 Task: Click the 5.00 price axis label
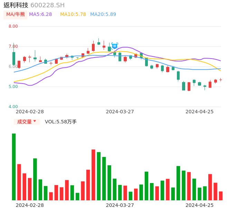(13, 87)
